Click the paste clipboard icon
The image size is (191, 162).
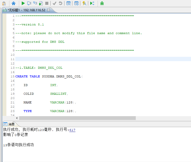(x=4, y=3)
